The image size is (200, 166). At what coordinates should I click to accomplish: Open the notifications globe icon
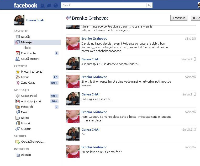[56, 6]
